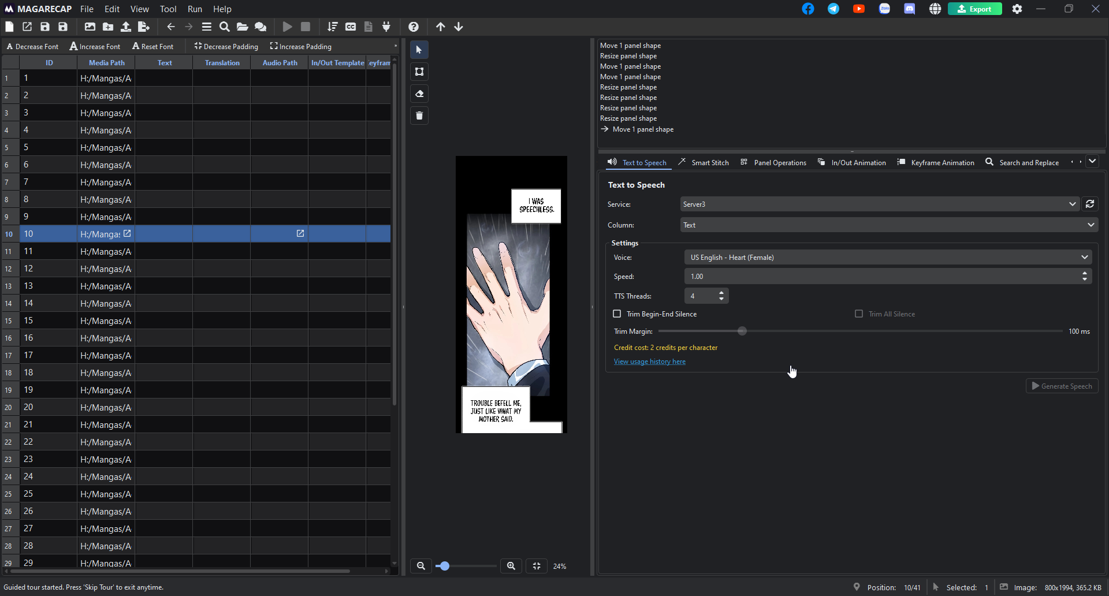Open the Edit menu
The image size is (1109, 596).
[x=112, y=9]
